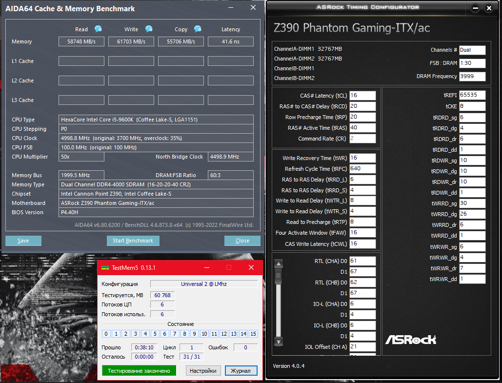Click the Channels # Dual field
The image size is (502, 383).
tap(472, 50)
